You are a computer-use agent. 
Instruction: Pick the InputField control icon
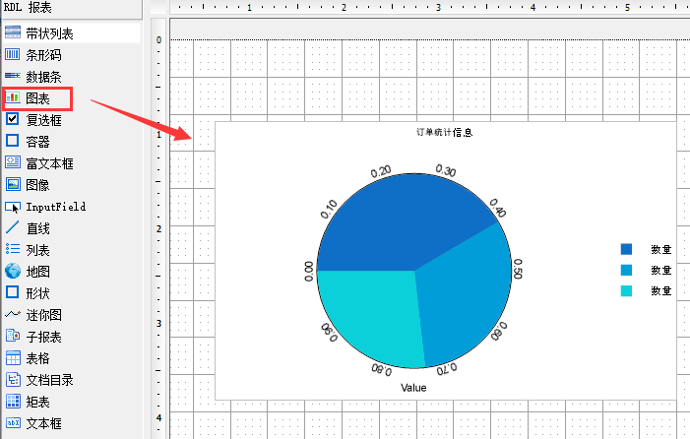click(x=13, y=207)
